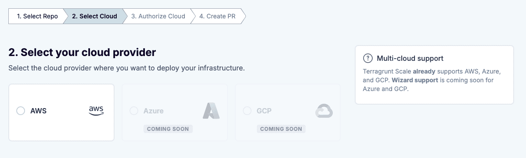
Task: Select the Azure radio button
Action: (134, 111)
